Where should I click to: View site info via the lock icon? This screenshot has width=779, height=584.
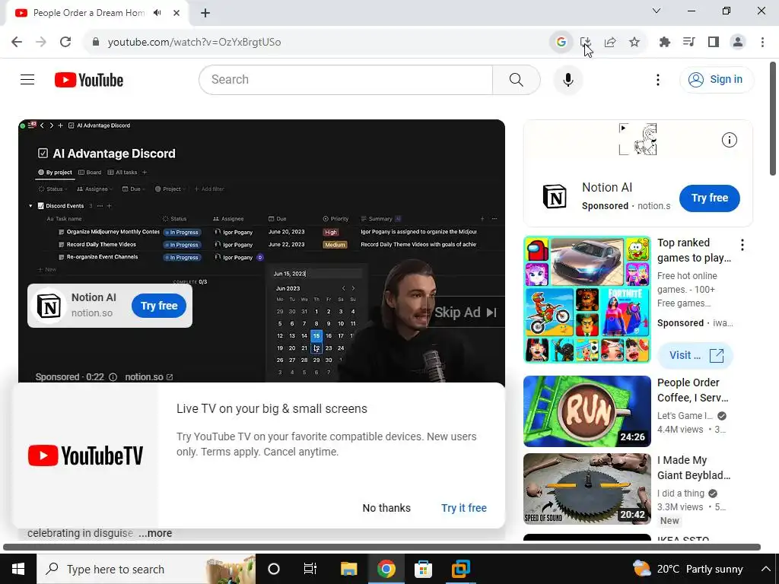tap(96, 43)
